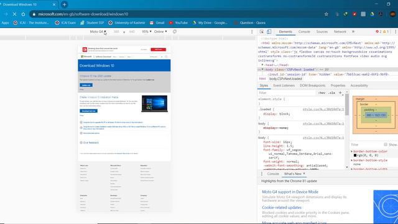Expand the head element node

click(x=262, y=65)
